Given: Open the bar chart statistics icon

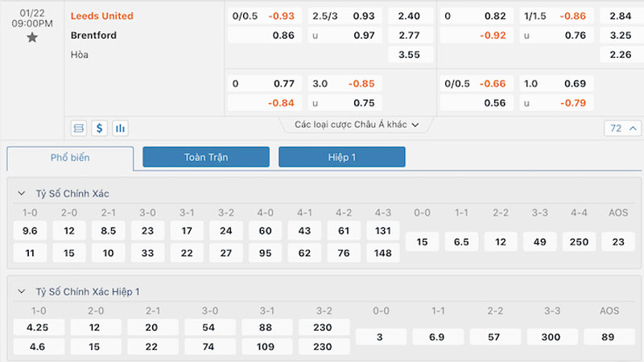Looking at the screenshot, I should (x=120, y=128).
